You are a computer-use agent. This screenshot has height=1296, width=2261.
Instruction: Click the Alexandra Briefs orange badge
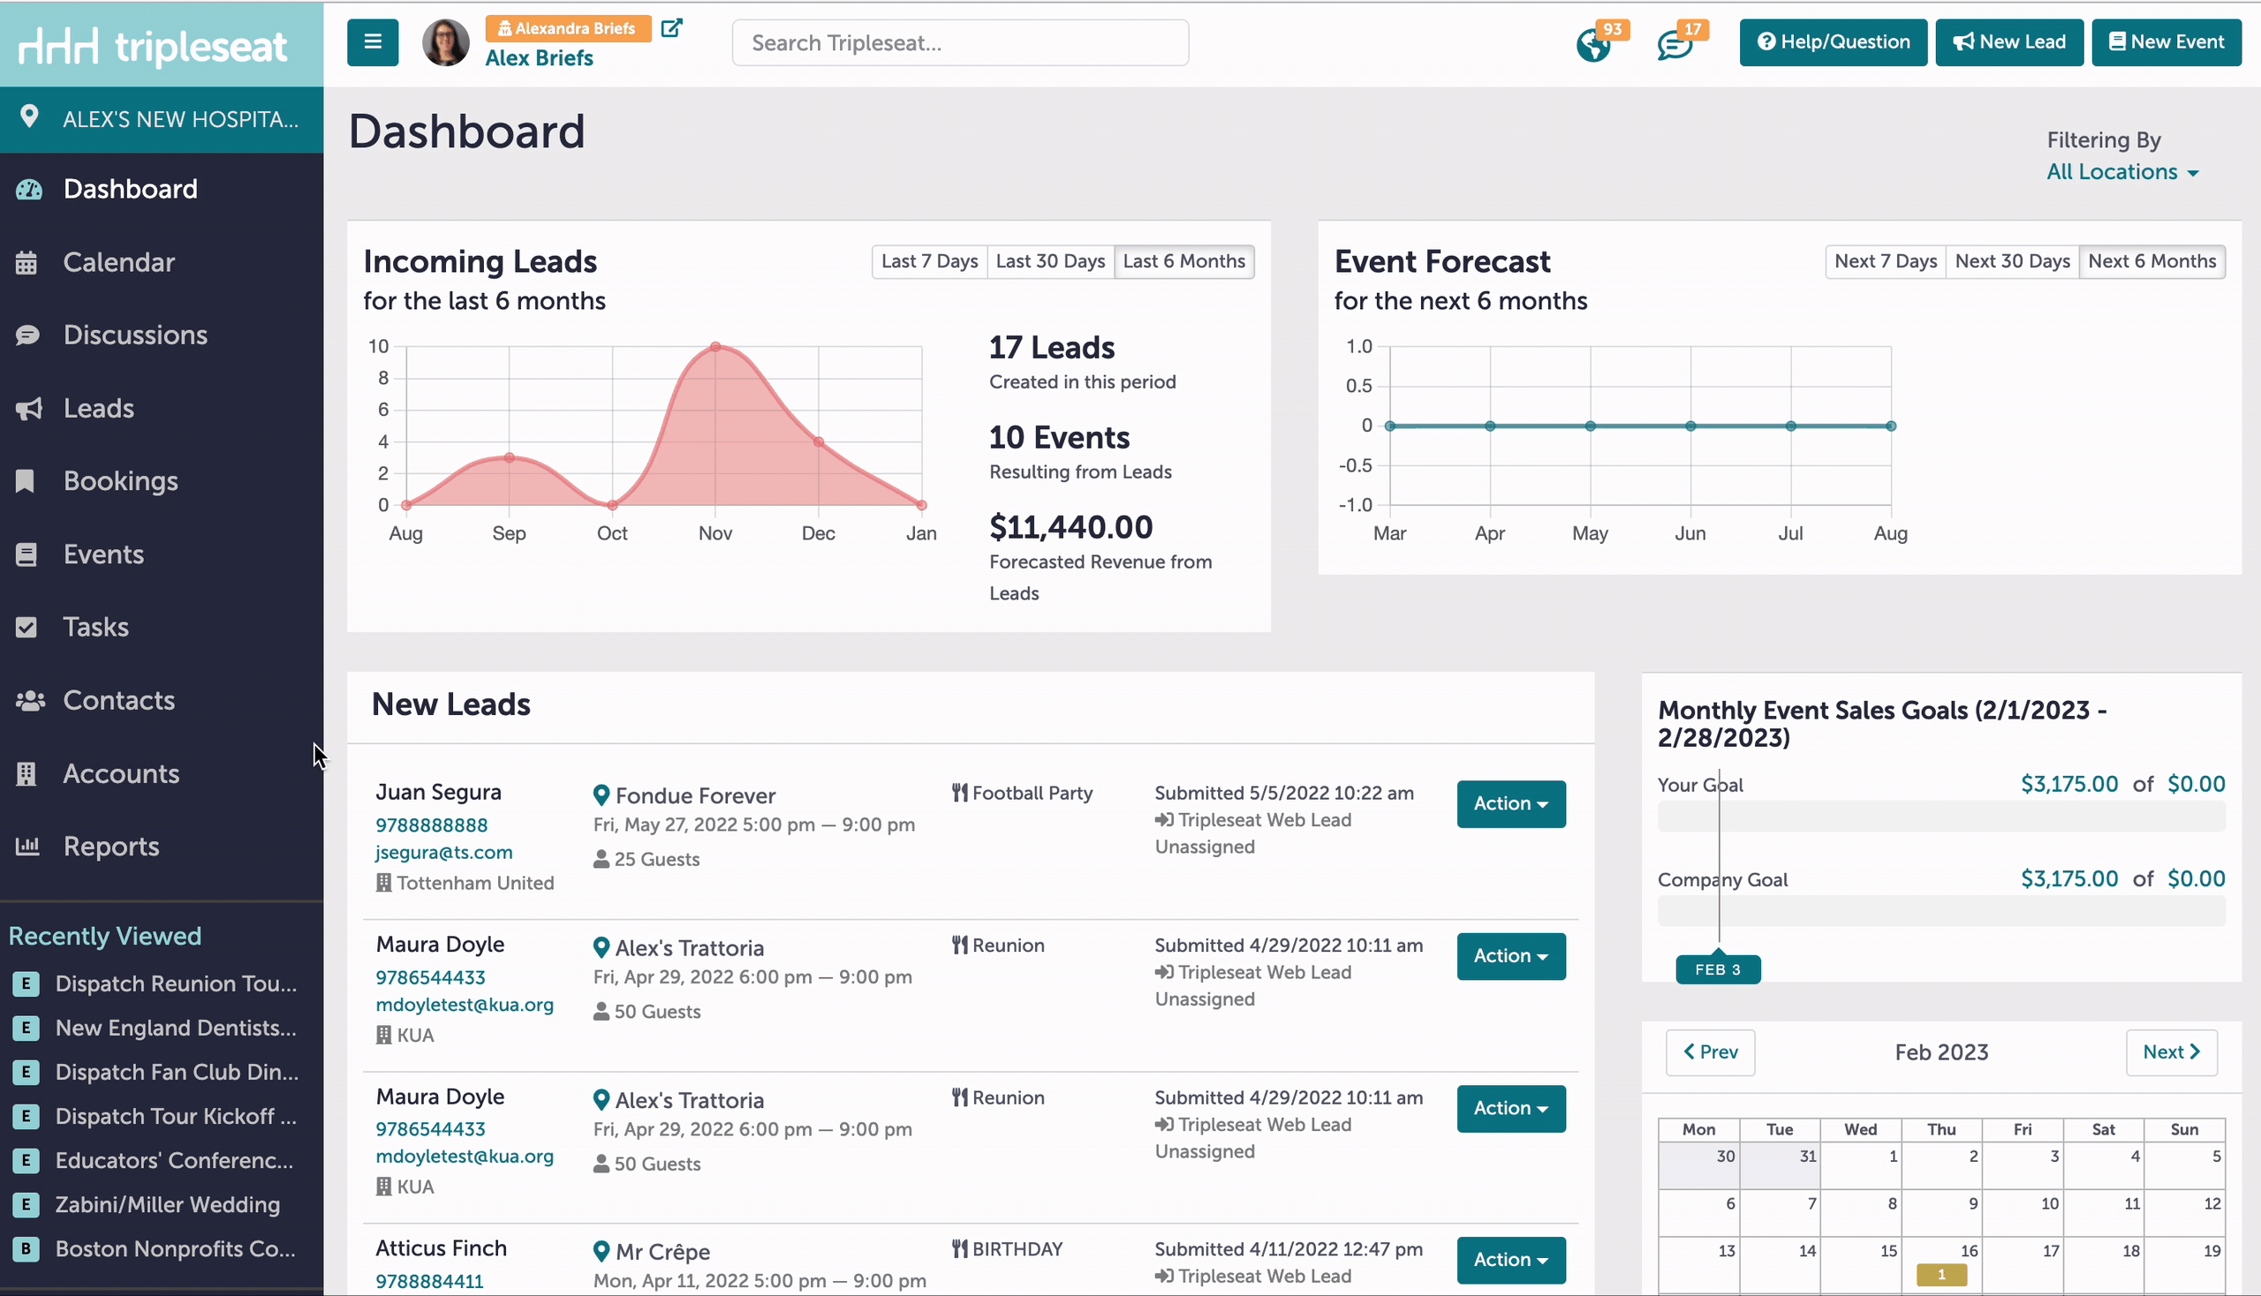(568, 28)
